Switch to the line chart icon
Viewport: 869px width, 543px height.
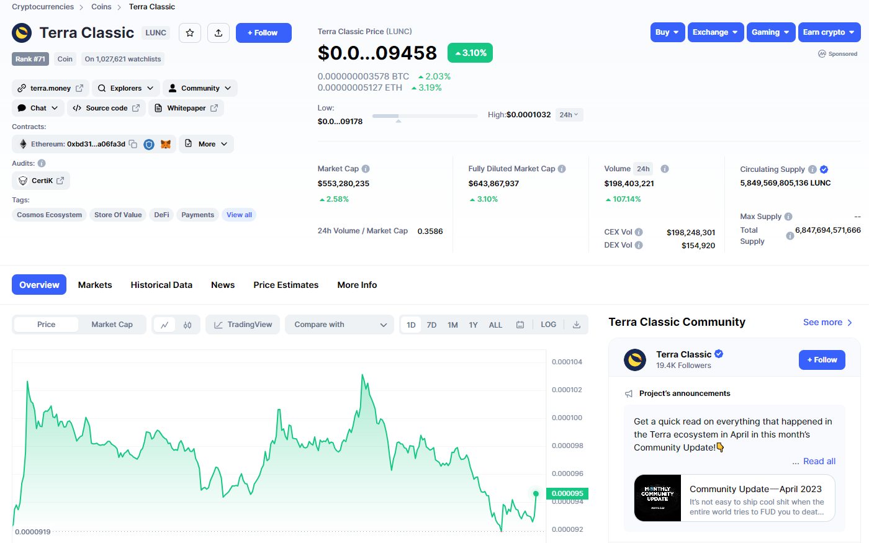164,325
